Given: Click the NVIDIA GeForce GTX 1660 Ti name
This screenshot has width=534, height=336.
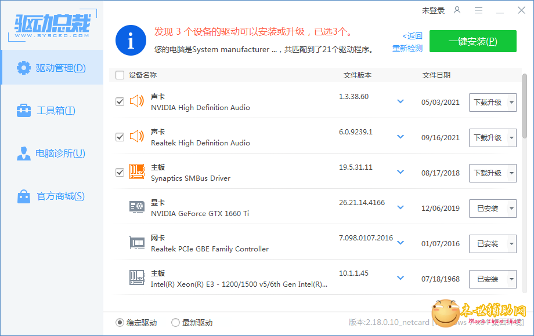Looking at the screenshot, I should pos(200,214).
